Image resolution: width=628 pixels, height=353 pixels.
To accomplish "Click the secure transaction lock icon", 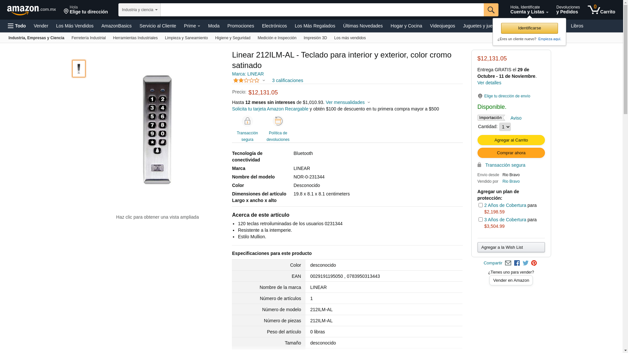I will pyautogui.click(x=247, y=121).
